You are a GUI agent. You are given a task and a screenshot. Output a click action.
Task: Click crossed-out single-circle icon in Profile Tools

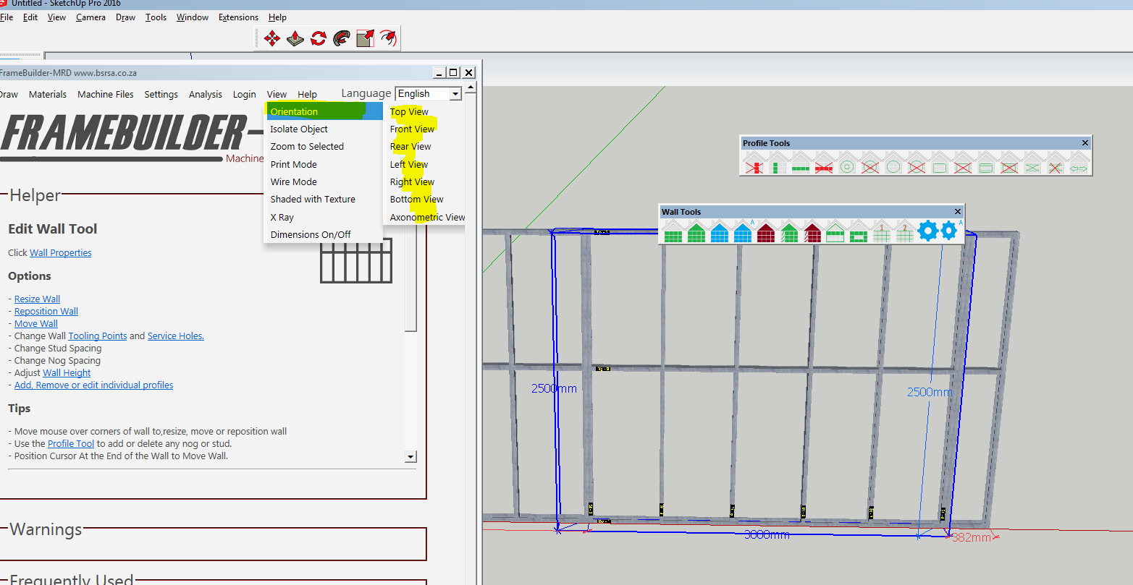point(917,163)
